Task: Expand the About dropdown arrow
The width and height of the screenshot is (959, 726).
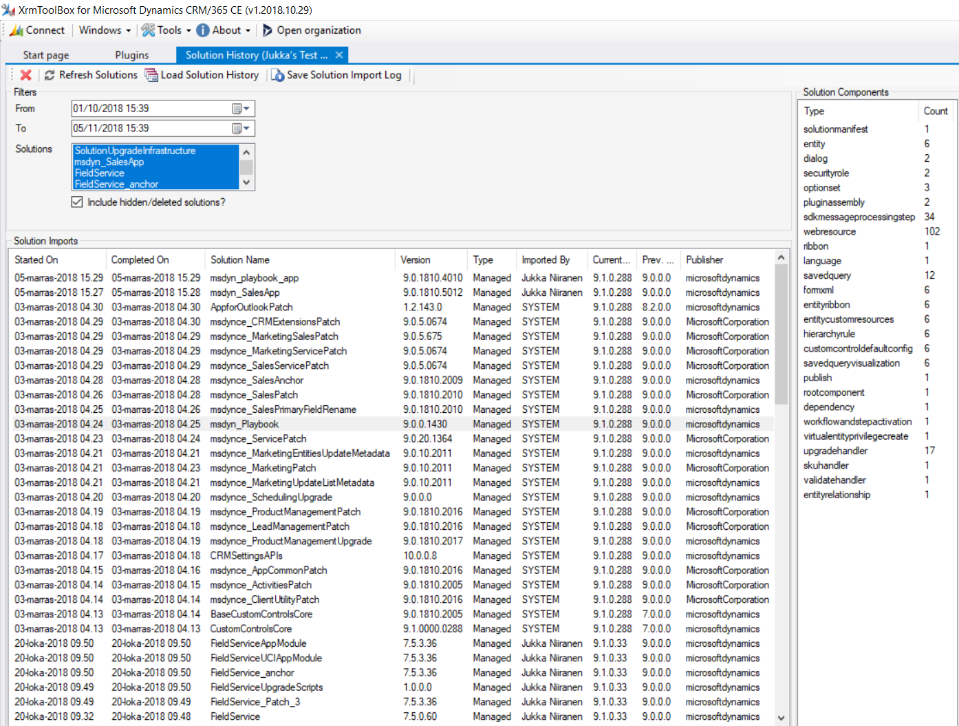Action: 248,31
